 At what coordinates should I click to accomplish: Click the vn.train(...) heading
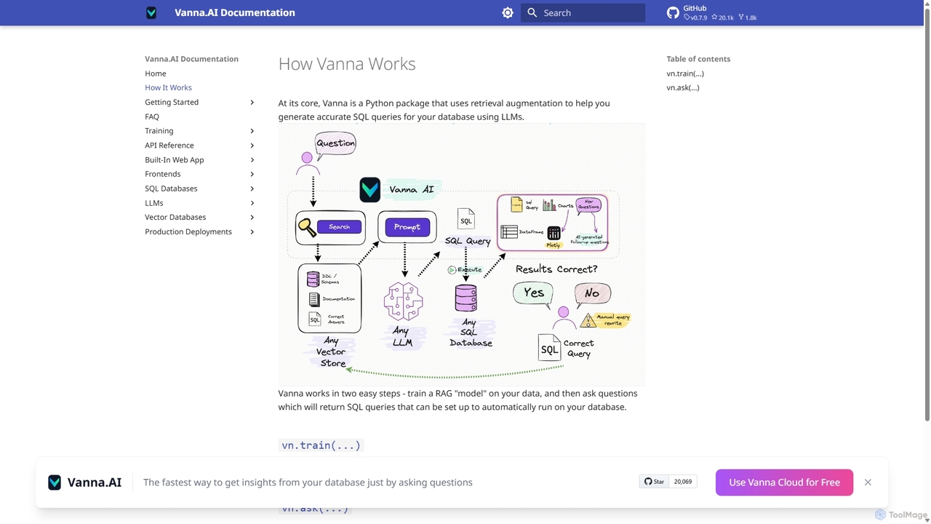(321, 445)
